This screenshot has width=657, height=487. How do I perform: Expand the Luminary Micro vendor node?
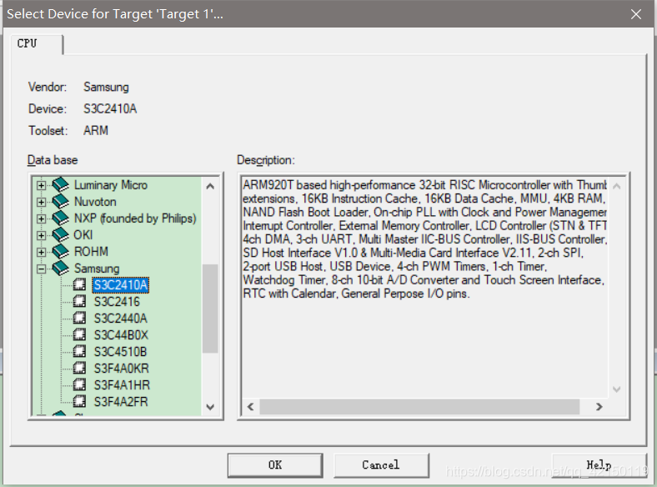click(x=41, y=185)
